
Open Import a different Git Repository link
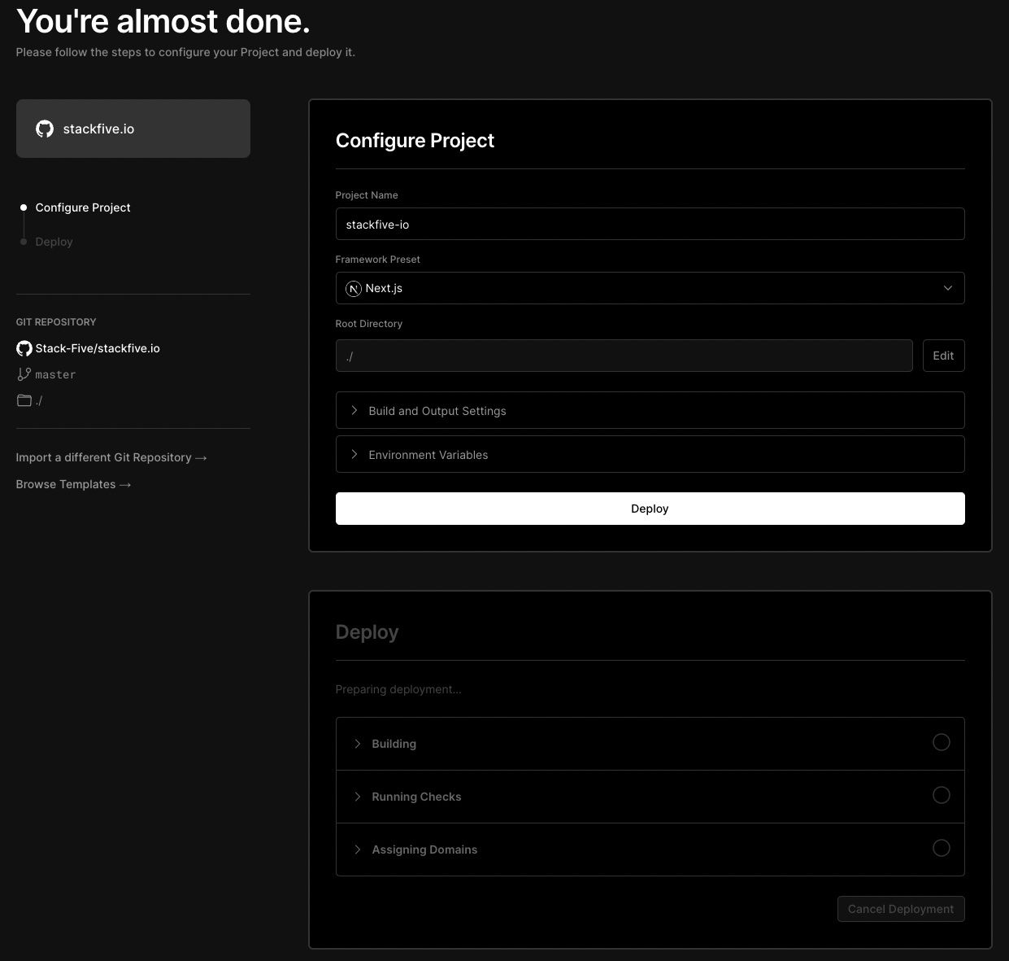111,457
